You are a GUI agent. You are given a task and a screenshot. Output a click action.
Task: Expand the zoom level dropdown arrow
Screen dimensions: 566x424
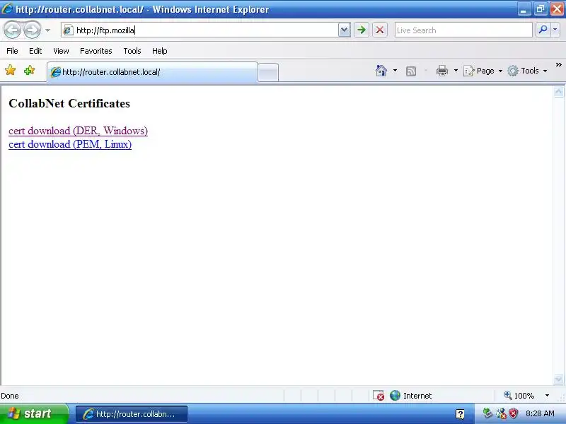(547, 396)
